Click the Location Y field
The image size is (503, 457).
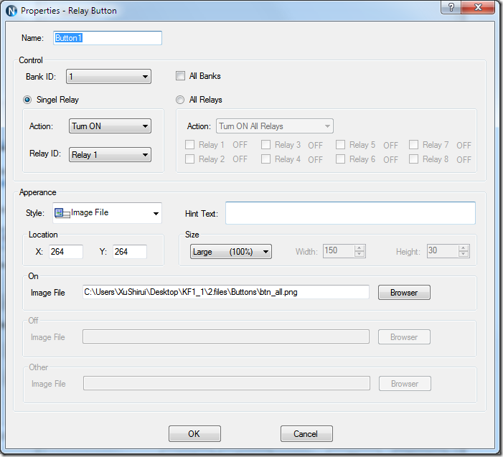point(130,252)
